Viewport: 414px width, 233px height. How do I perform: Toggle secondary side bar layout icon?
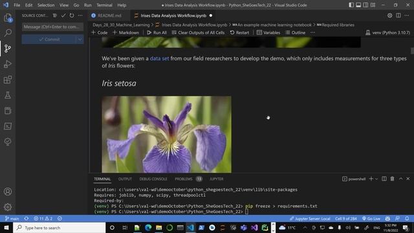coord(365,5)
